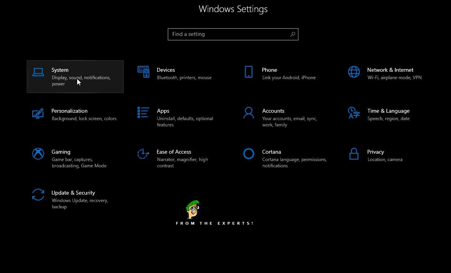The width and height of the screenshot is (451, 273).
Task: Open the Personalization paintbrush icon
Action: tap(38, 113)
